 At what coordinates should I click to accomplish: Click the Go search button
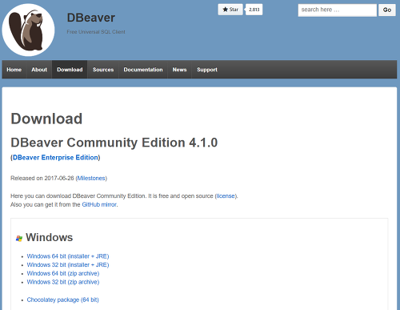(387, 10)
